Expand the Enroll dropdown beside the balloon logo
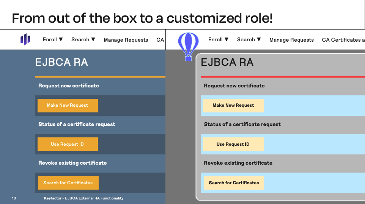365x204 pixels. pyautogui.click(x=218, y=39)
